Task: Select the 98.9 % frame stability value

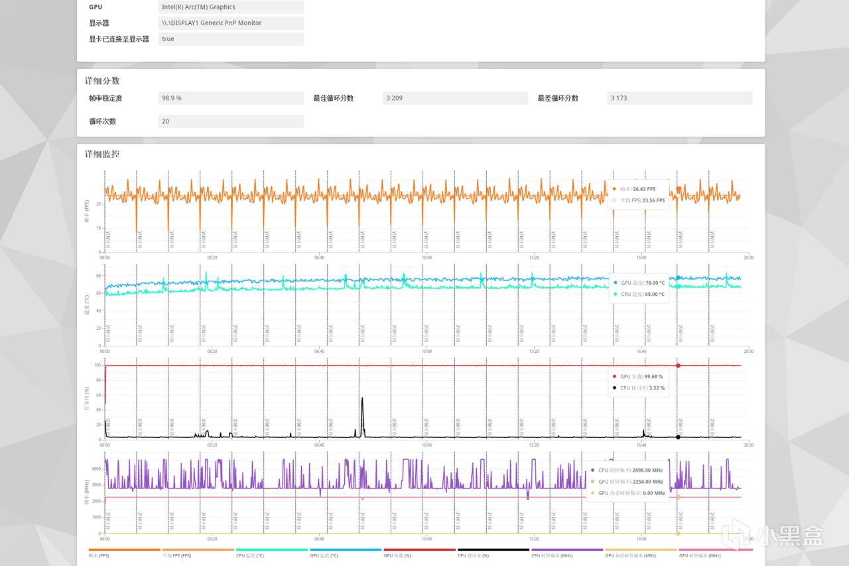Action: (231, 98)
